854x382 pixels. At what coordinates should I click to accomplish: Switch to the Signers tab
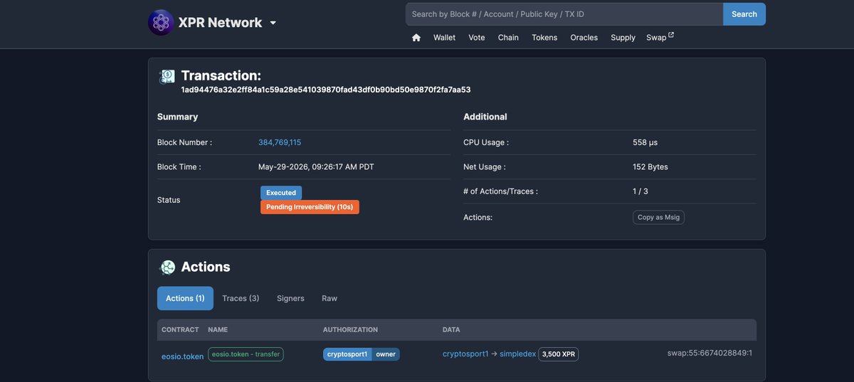(x=290, y=298)
